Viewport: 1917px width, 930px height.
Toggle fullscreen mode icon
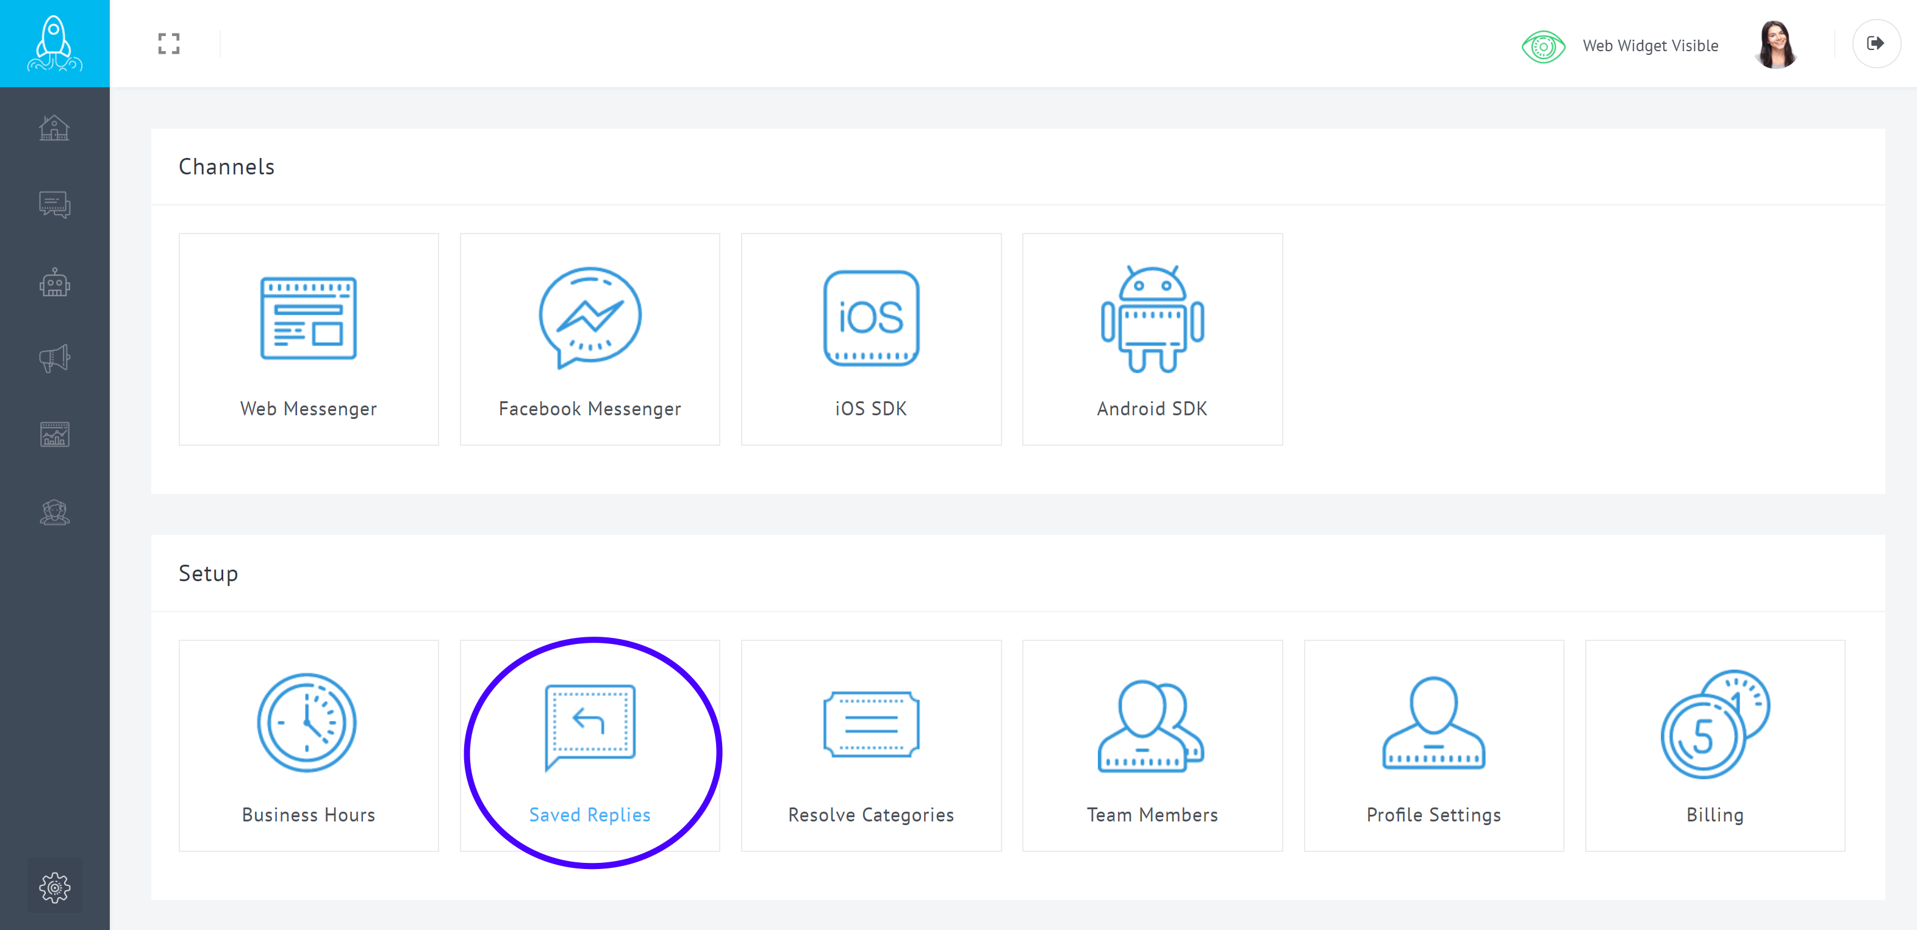[x=169, y=44]
